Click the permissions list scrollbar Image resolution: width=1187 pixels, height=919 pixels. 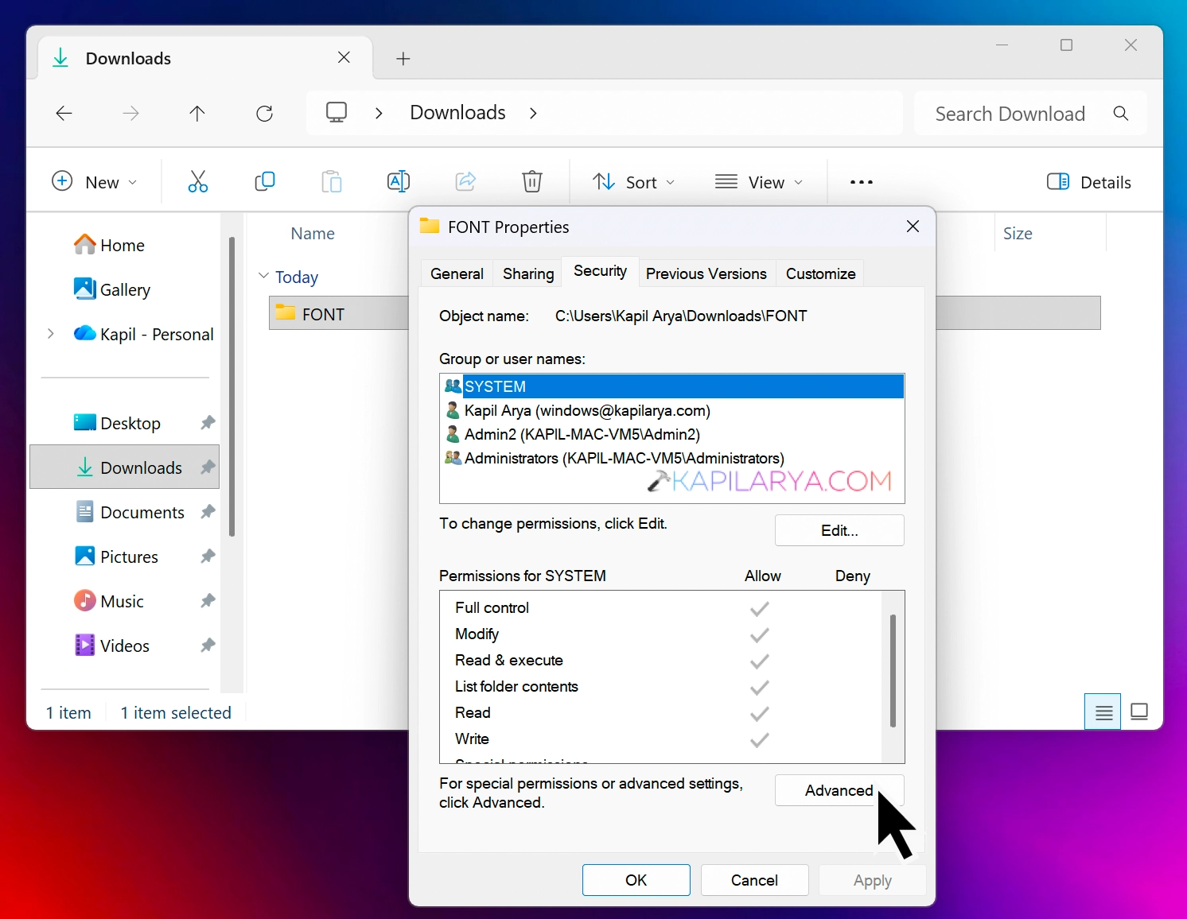point(893,671)
